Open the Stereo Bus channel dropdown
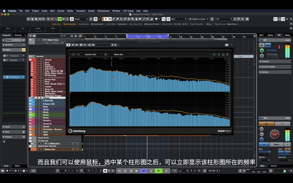Image resolution: width=293 pixels, height=183 pixels. (x=122, y=54)
